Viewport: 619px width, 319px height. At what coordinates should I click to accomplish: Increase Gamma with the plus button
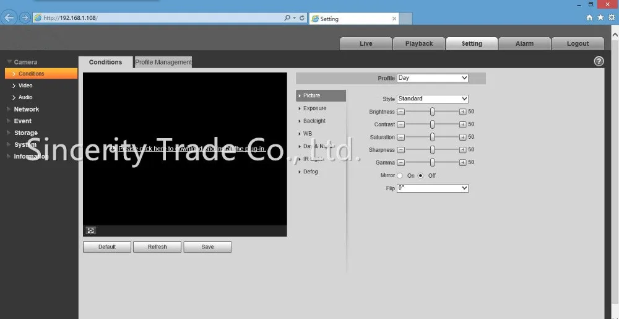[x=462, y=162]
